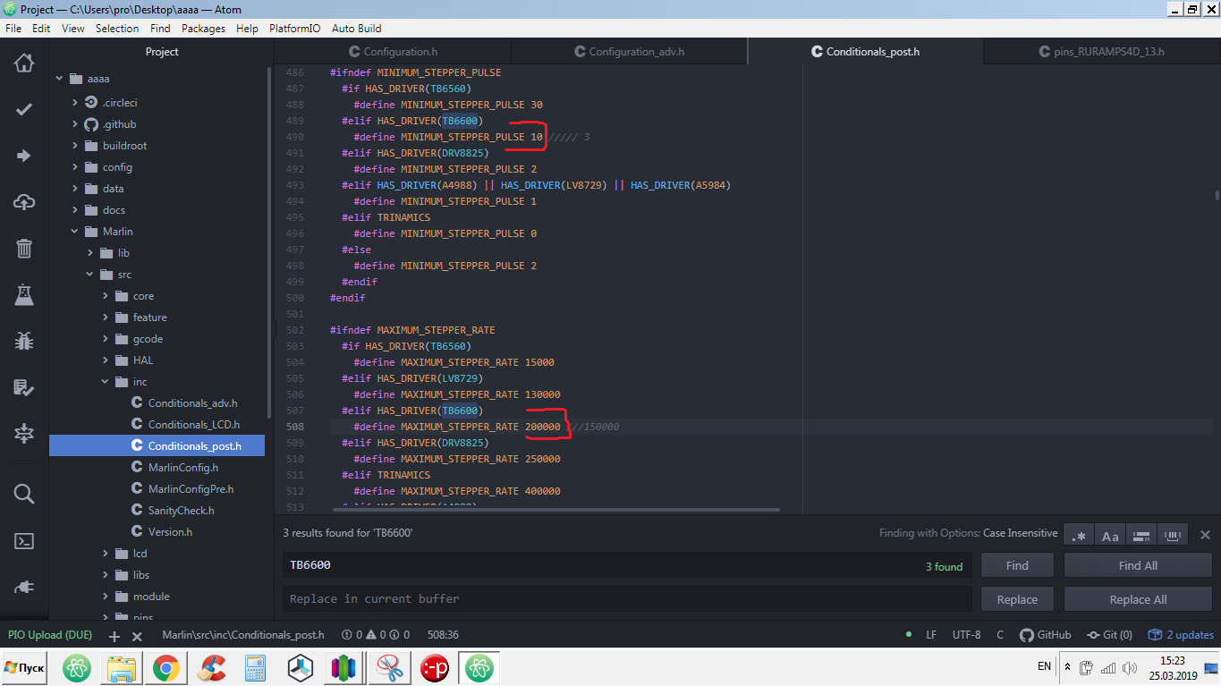Click the PIO Upload (DUE) status target
Image resolution: width=1221 pixels, height=686 pixels.
[x=50, y=635]
